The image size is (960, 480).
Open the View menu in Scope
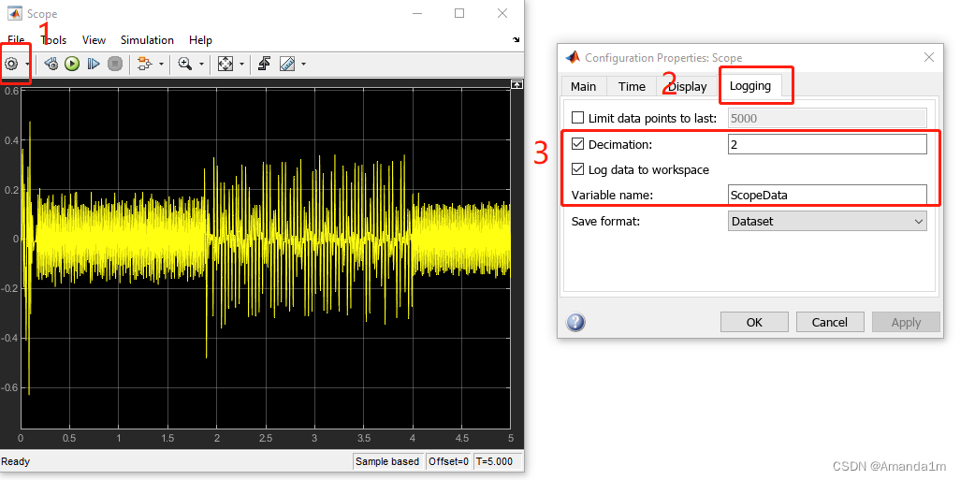[x=94, y=40]
